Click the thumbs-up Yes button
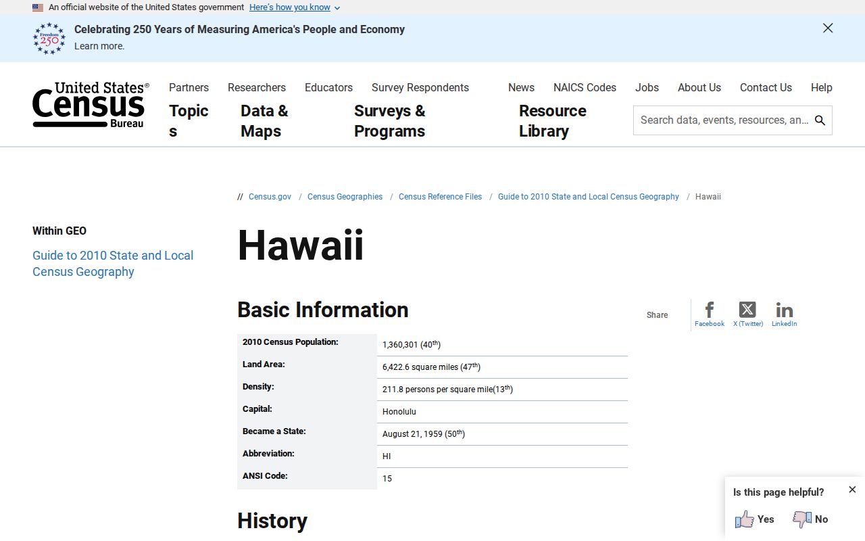865x541 pixels. (x=755, y=519)
